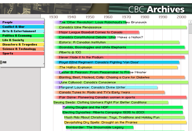
Task: Open Eaton's: A Canadian Institution
Action: click(116, 42)
